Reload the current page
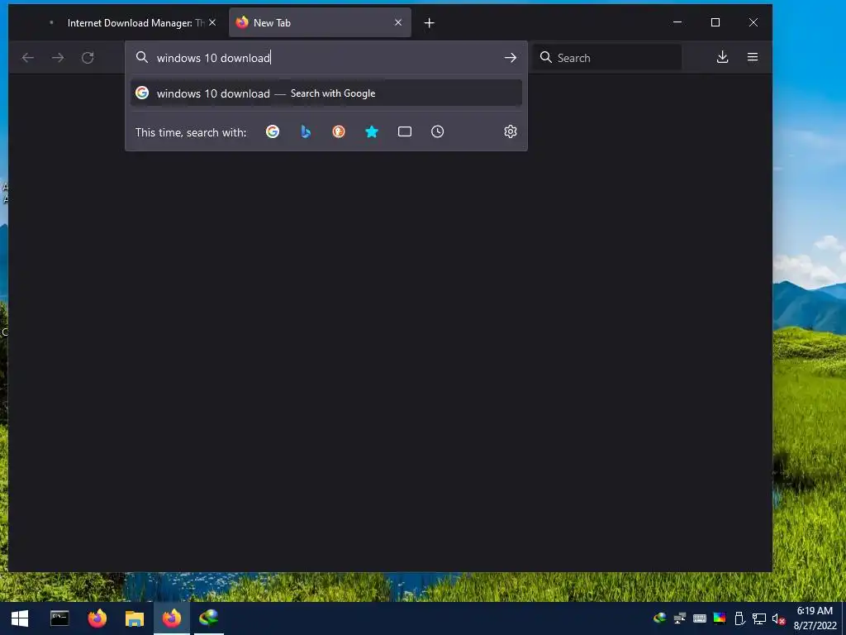The image size is (846, 635). point(88,58)
